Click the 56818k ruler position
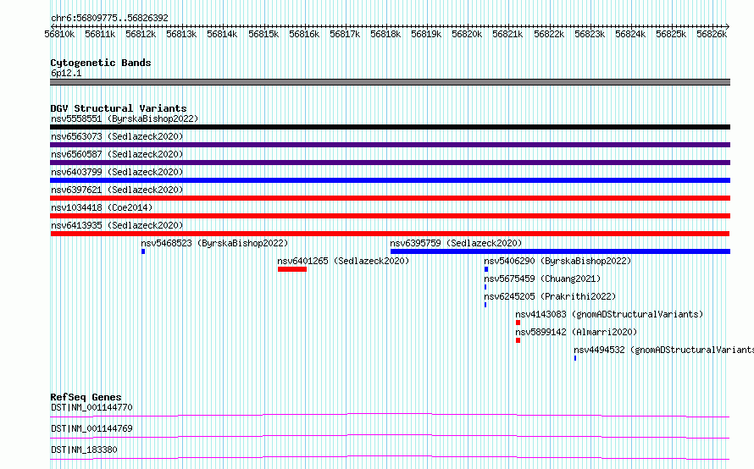754x469 pixels. click(x=385, y=34)
